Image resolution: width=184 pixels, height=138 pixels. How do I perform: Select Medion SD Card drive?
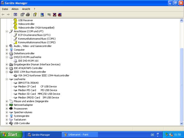(x=39, y=94)
